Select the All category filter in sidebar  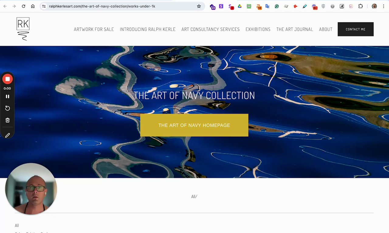(x=17, y=225)
